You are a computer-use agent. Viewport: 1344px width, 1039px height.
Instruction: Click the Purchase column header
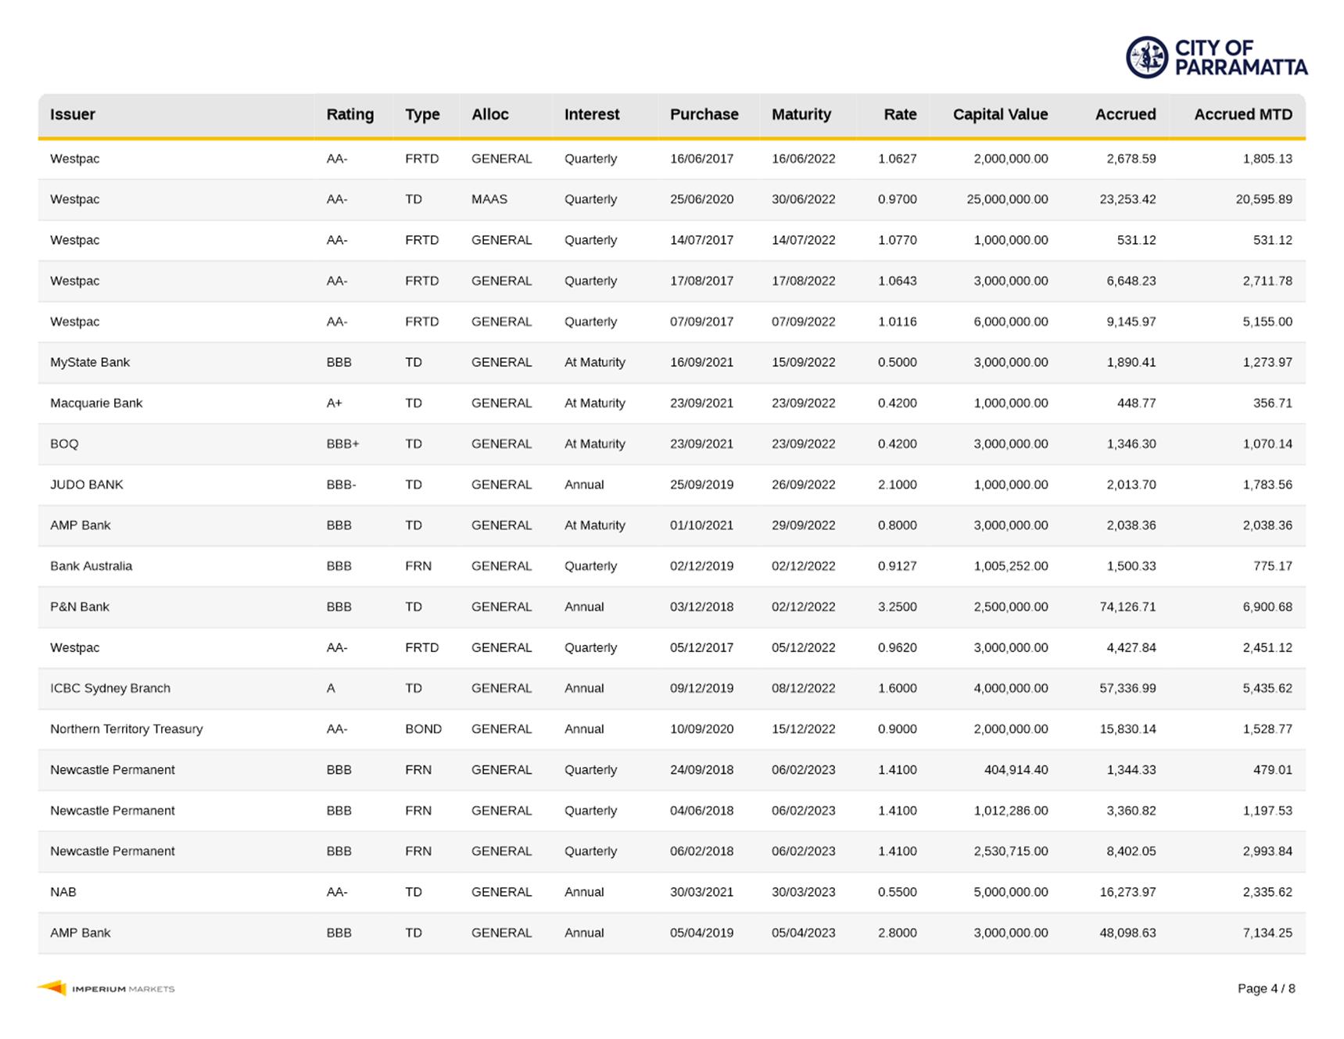pyautogui.click(x=704, y=114)
